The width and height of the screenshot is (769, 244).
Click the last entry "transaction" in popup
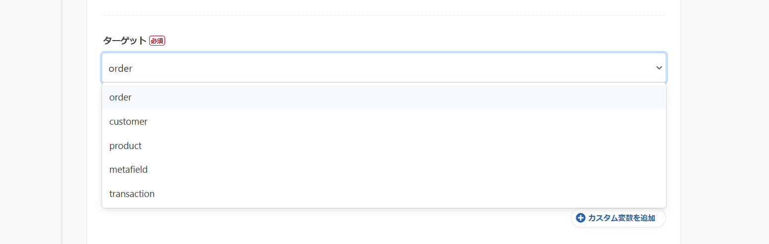tap(132, 194)
